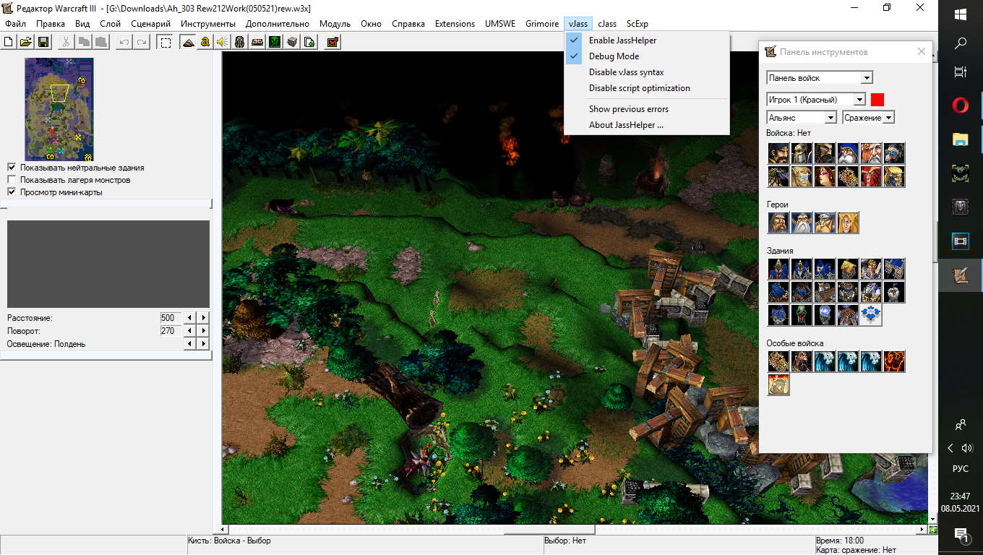
Task: Open the Grimoire menu
Action: [542, 24]
